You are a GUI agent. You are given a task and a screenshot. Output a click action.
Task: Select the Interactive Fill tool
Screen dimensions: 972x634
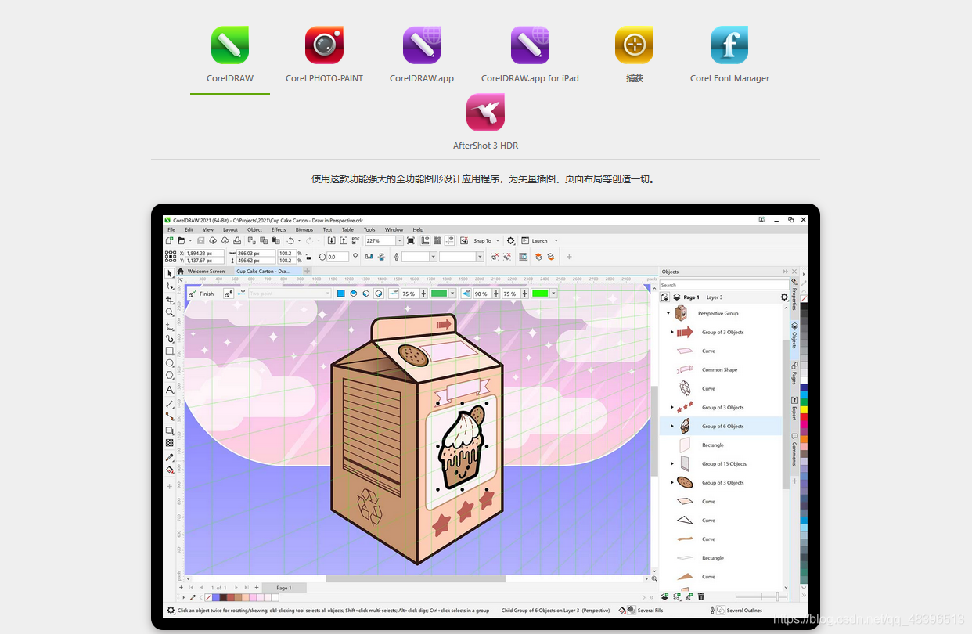(169, 470)
